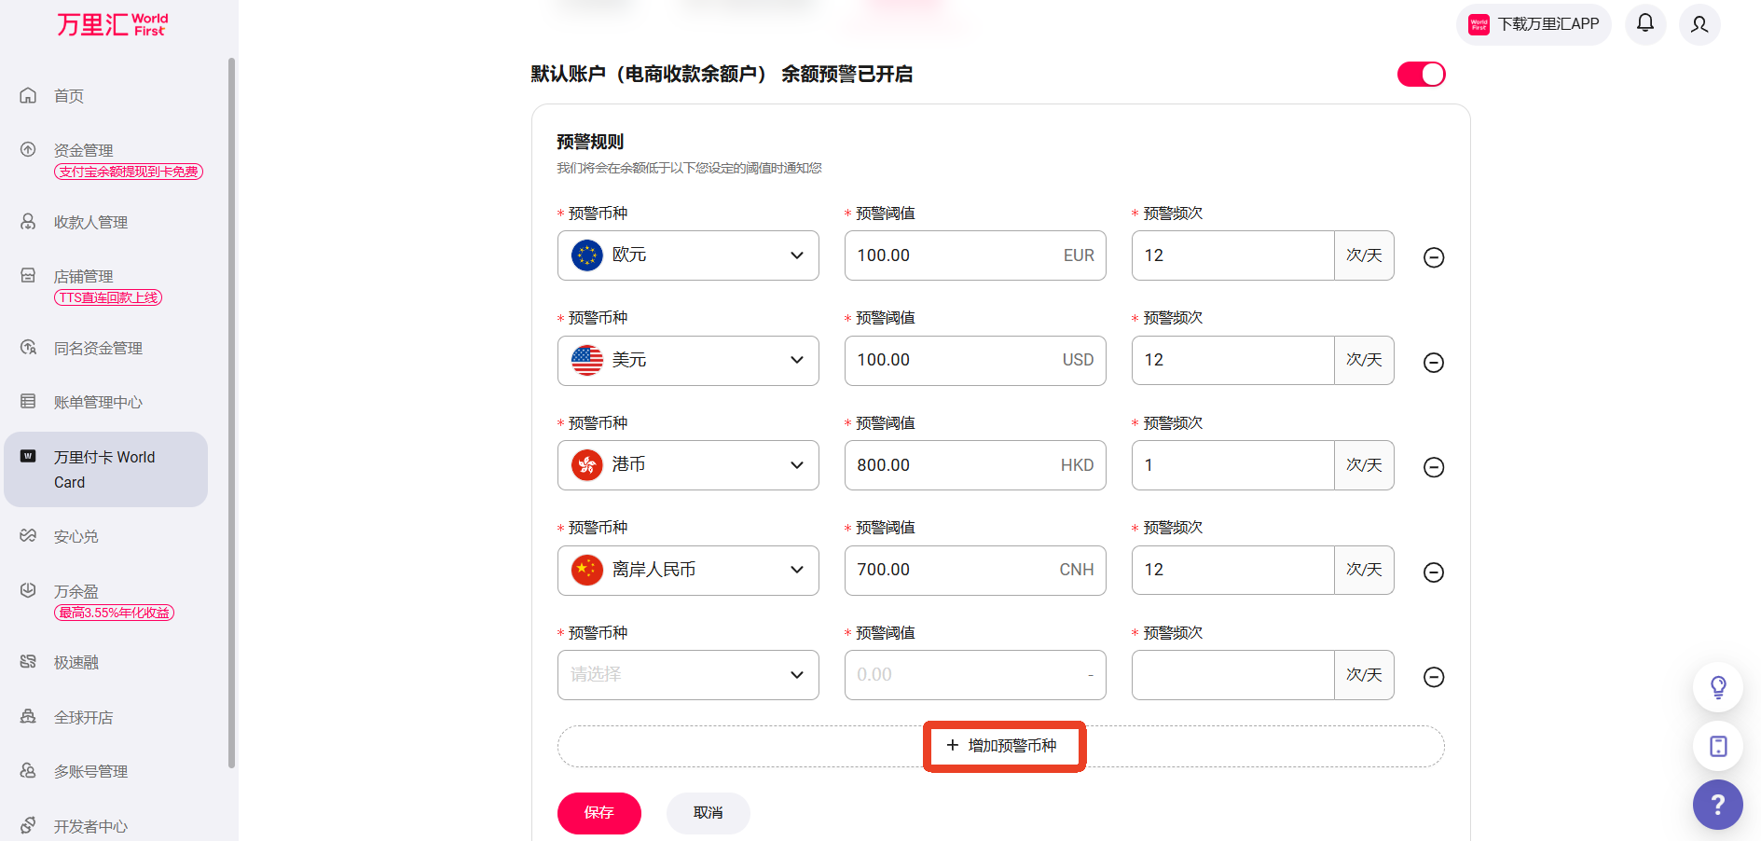Remove the empty alert currency row
The image size is (1761, 841).
coord(1434,677)
